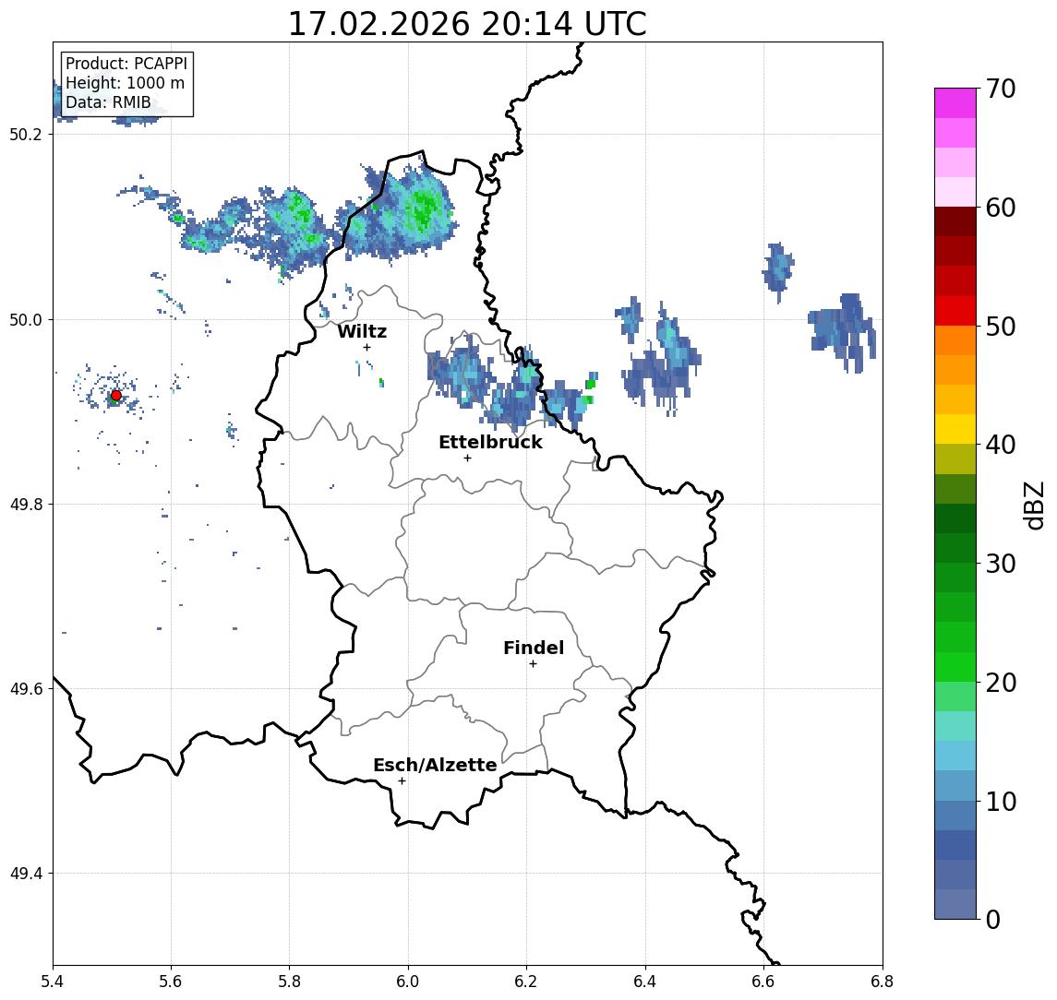Click the 50 colorbar tick label
The width and height of the screenshot is (1057, 1000).
[x=1001, y=327]
